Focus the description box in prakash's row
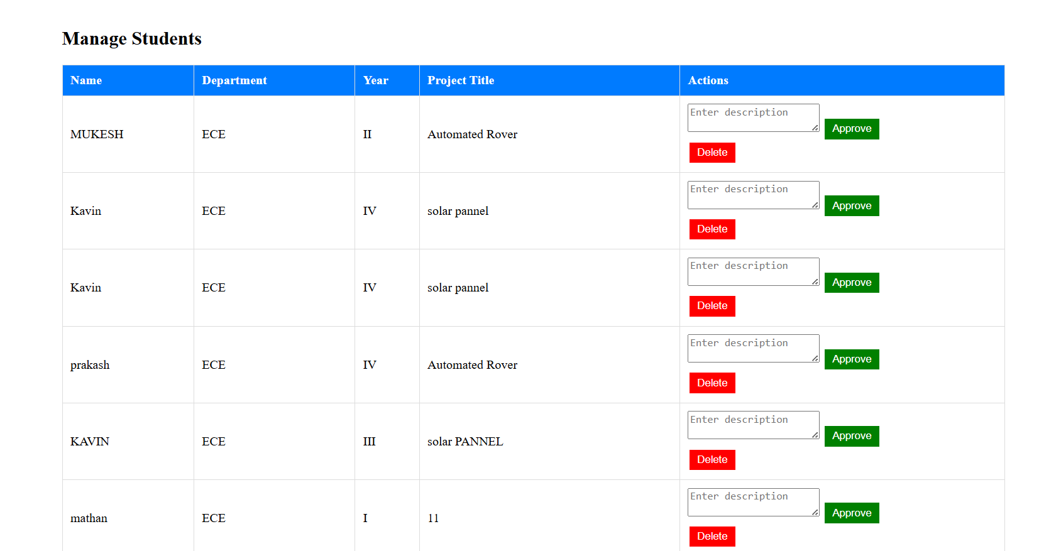 point(754,349)
